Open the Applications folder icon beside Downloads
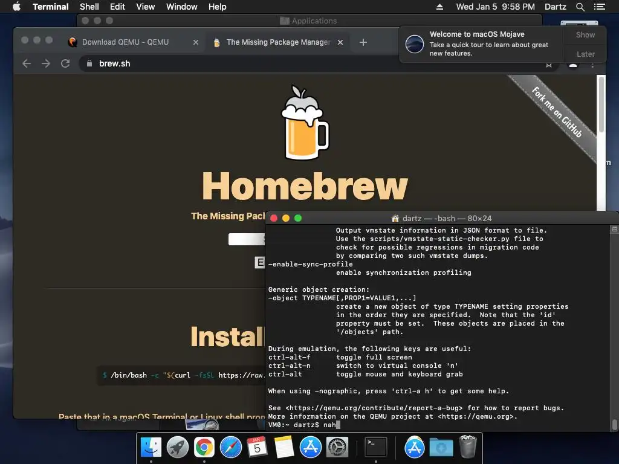Viewport: 619px width, 464px height. [414, 448]
